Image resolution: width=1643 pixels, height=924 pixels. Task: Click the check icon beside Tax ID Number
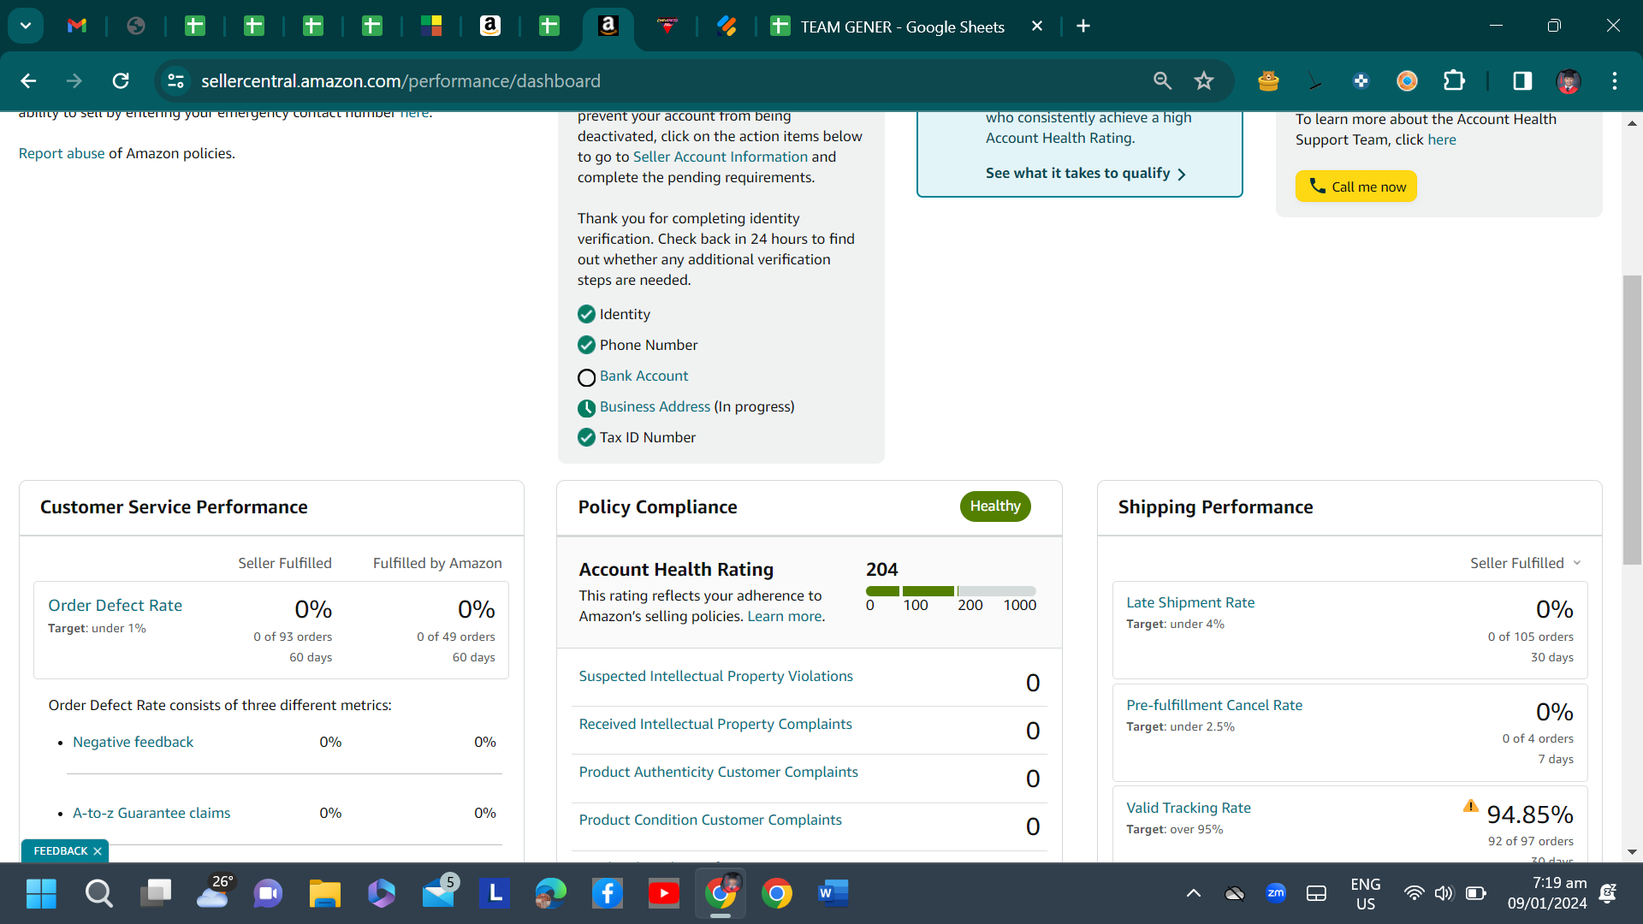(586, 437)
